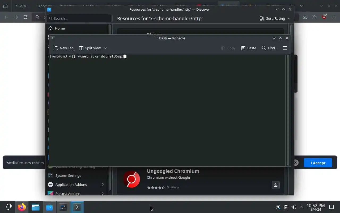The width and height of the screenshot is (340, 213).
Task: Open the Sort: Rating dropdown in Discover
Action: (275, 18)
